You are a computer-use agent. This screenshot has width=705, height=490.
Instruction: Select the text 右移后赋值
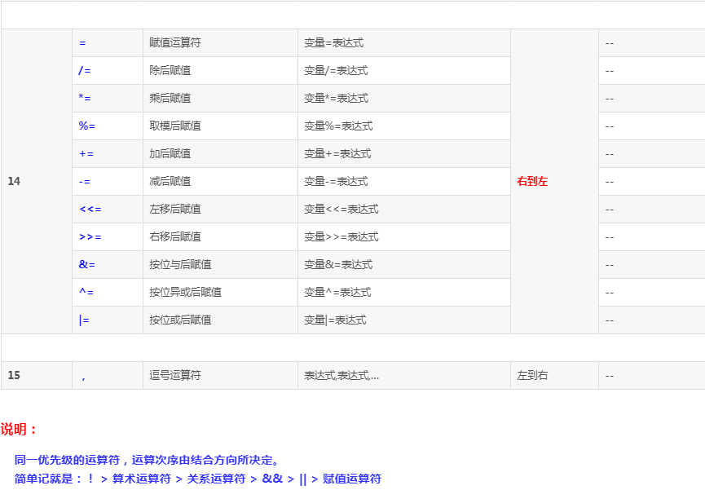click(175, 236)
